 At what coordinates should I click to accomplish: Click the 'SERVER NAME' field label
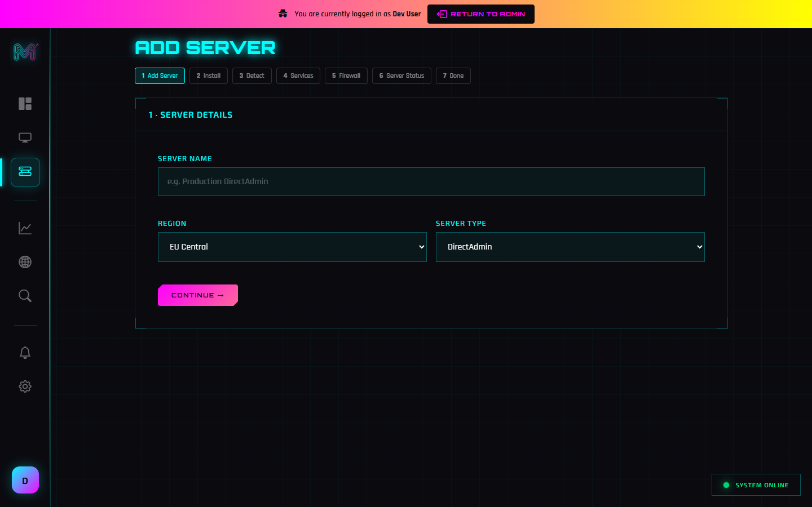pyautogui.click(x=185, y=159)
